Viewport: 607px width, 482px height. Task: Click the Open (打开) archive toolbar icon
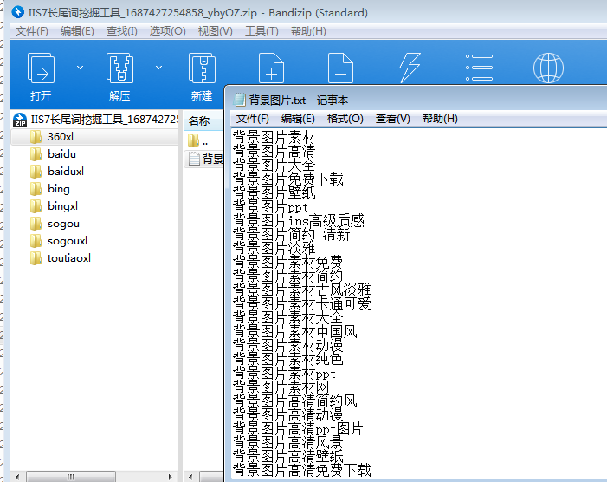pos(41,68)
